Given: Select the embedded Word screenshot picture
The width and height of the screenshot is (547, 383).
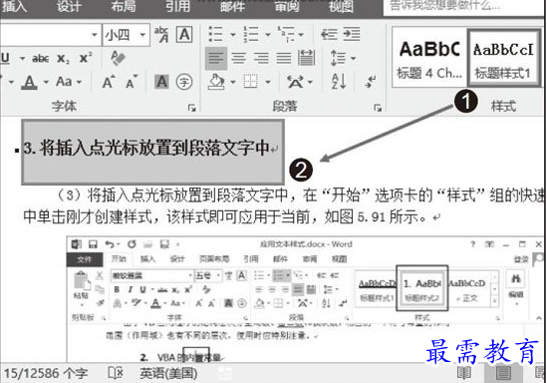Looking at the screenshot, I should point(305,299).
